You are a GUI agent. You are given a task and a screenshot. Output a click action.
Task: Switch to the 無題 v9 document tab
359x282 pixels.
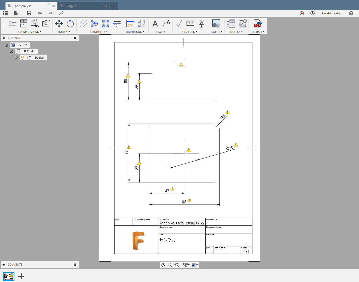click(x=83, y=6)
